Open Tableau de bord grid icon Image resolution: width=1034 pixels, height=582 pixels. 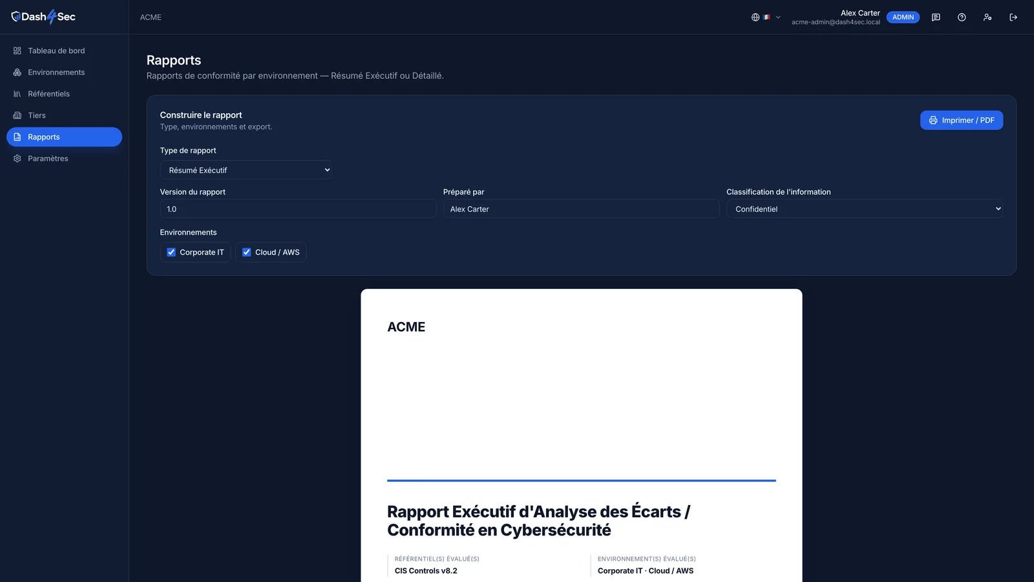(17, 50)
